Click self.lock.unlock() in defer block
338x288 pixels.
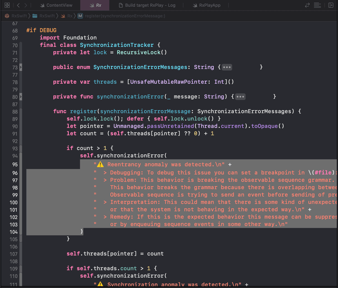(x=184, y=119)
